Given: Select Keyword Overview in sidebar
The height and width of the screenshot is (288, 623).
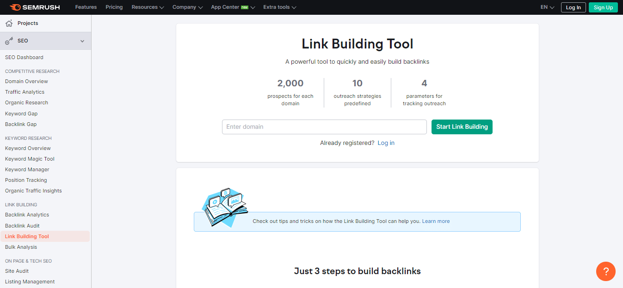Looking at the screenshot, I should [28, 148].
